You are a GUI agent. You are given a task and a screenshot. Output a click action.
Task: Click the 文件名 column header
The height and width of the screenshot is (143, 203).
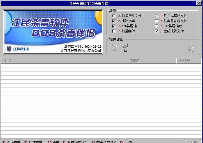point(65,61)
